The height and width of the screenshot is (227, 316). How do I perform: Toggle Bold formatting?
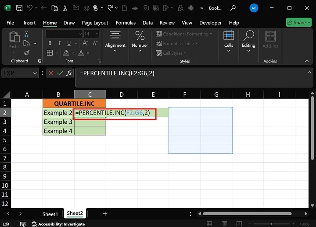tap(50, 43)
